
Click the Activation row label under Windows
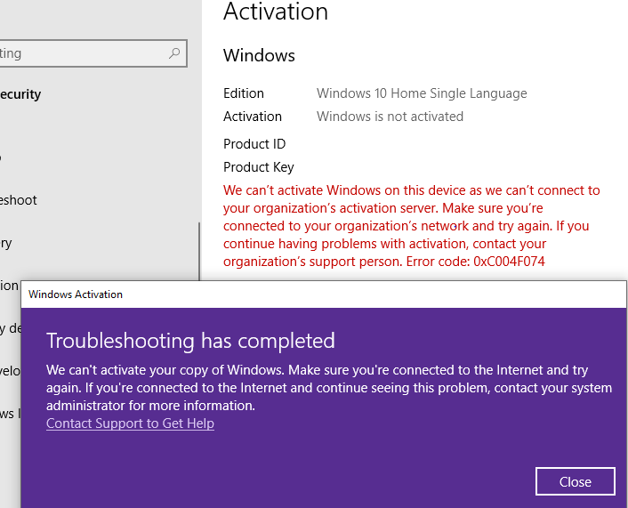coord(253,117)
